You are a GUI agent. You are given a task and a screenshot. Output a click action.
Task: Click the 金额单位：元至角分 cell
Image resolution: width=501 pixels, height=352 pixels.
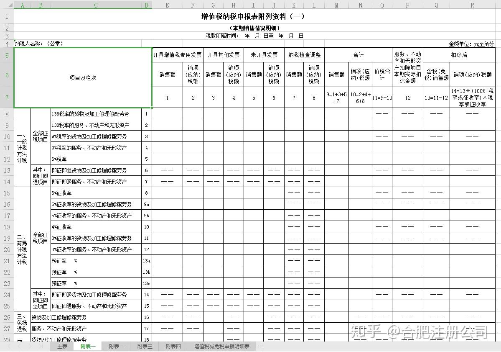click(471, 44)
